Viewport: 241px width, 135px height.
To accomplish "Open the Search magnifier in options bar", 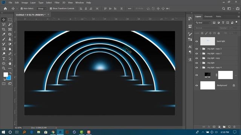I will (x=223, y=9).
